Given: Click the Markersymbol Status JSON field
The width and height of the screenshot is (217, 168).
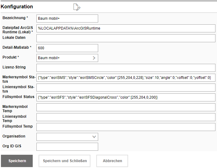Looking at the screenshot, I should click(x=126, y=78).
